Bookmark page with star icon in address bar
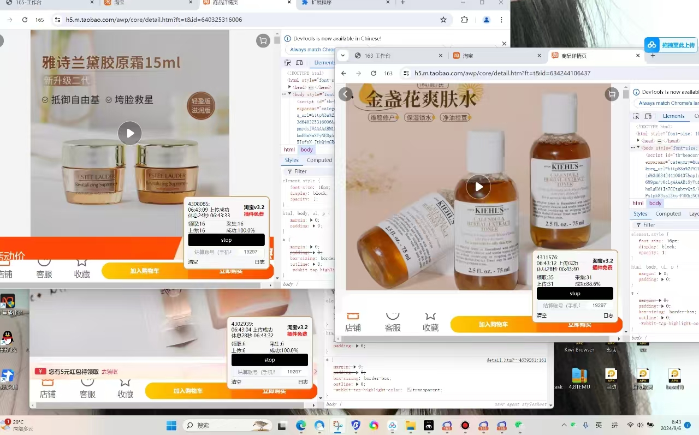Image resolution: width=699 pixels, height=435 pixels. 443,20
